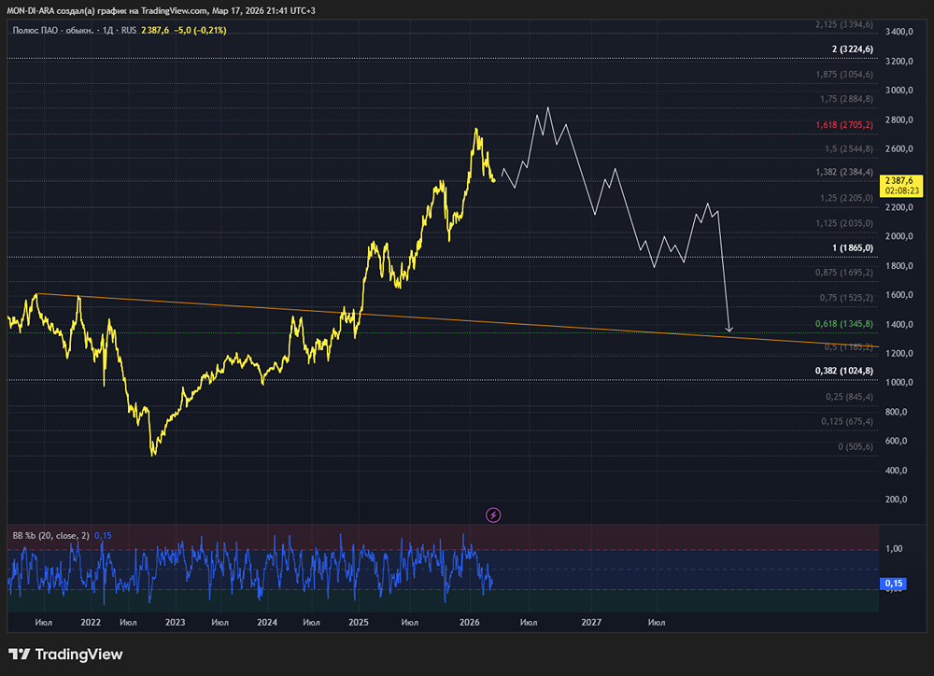The width and height of the screenshot is (934, 676).
Task: Click the 2027 mark on the time axis
Action: tap(590, 622)
